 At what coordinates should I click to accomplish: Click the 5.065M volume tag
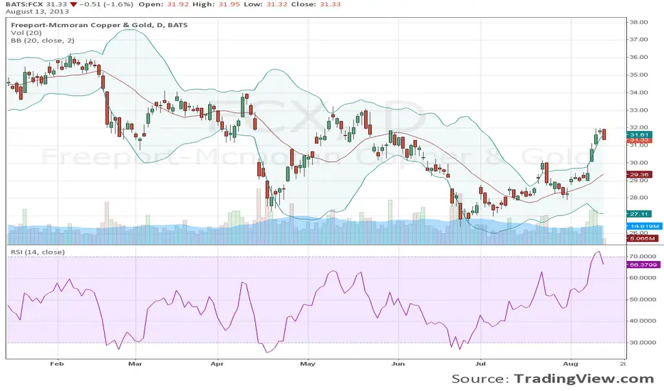click(x=643, y=238)
